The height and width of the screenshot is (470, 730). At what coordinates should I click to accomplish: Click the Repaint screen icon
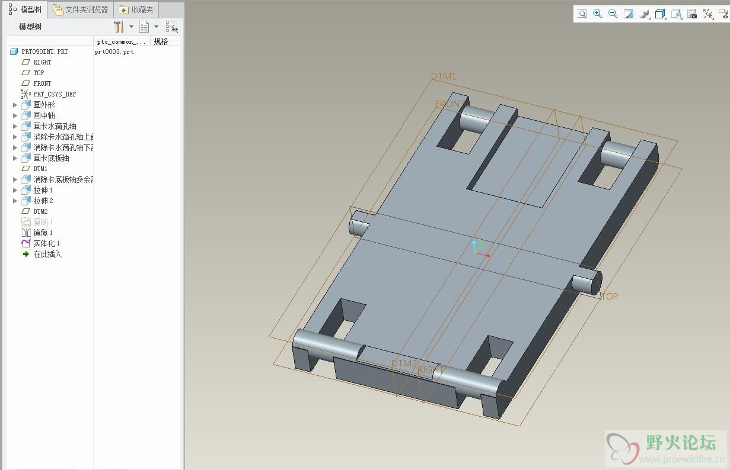pos(629,14)
